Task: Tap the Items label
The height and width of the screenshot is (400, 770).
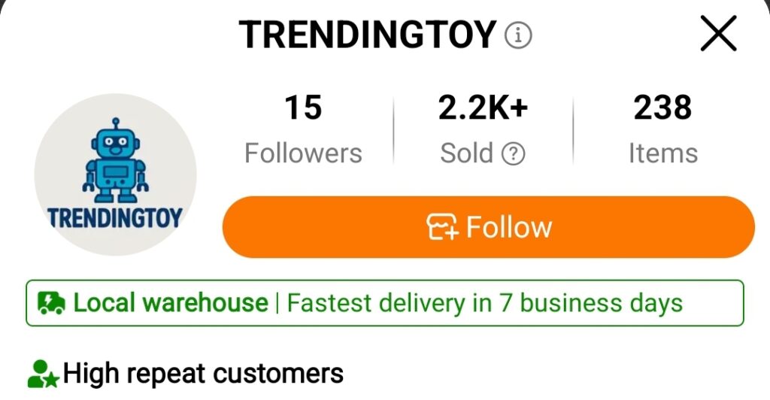Action: click(x=662, y=153)
